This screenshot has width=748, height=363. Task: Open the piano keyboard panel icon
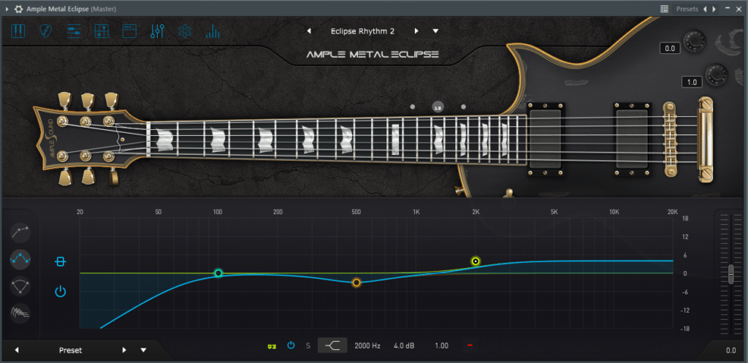pos(18,31)
